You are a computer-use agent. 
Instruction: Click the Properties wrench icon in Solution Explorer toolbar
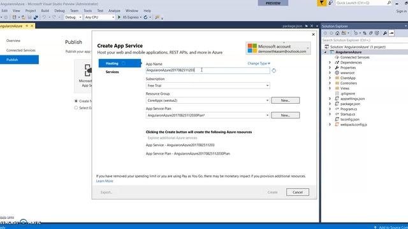pyautogui.click(x=385, y=33)
